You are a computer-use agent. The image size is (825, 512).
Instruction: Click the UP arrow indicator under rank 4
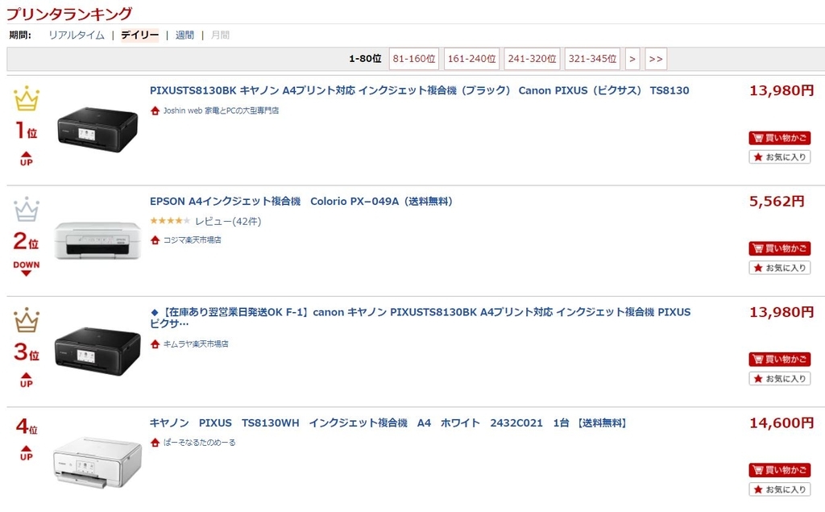point(27,453)
